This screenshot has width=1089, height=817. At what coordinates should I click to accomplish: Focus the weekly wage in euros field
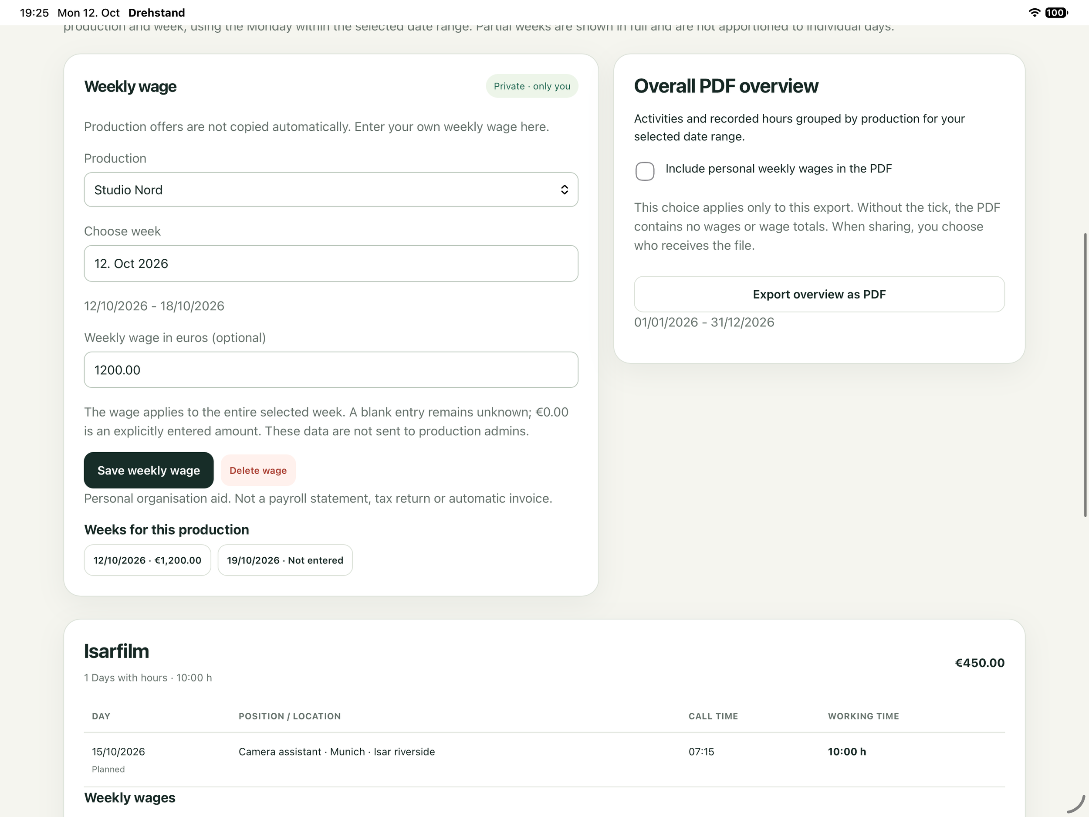coord(331,370)
